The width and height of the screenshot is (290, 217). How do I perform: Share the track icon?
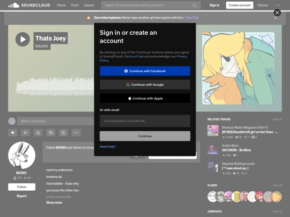(38, 133)
